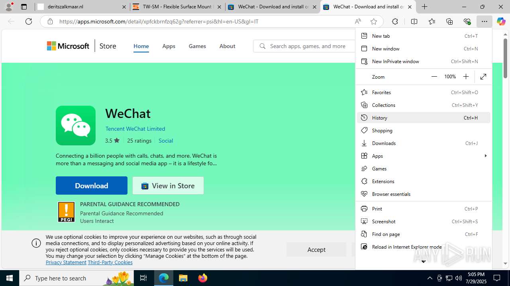Image resolution: width=510 pixels, height=286 pixels.
Task: Click View in Store button
Action: tap(168, 186)
